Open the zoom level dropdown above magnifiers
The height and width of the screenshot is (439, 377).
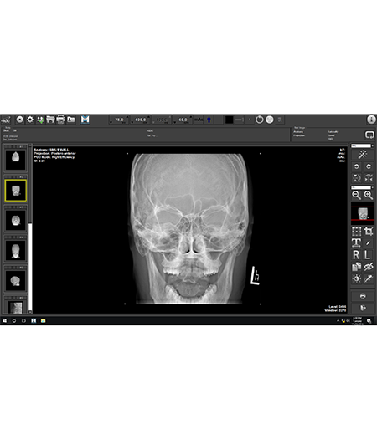363,187
